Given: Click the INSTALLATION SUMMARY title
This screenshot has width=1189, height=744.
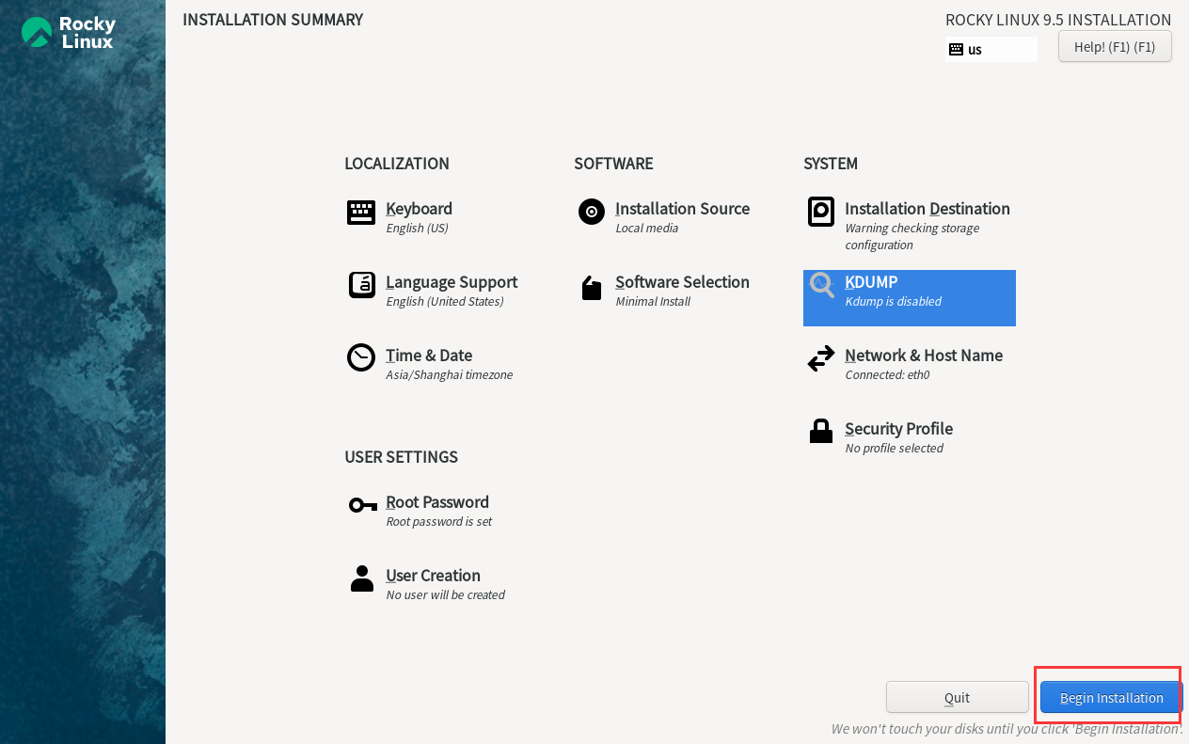Looking at the screenshot, I should point(273,20).
